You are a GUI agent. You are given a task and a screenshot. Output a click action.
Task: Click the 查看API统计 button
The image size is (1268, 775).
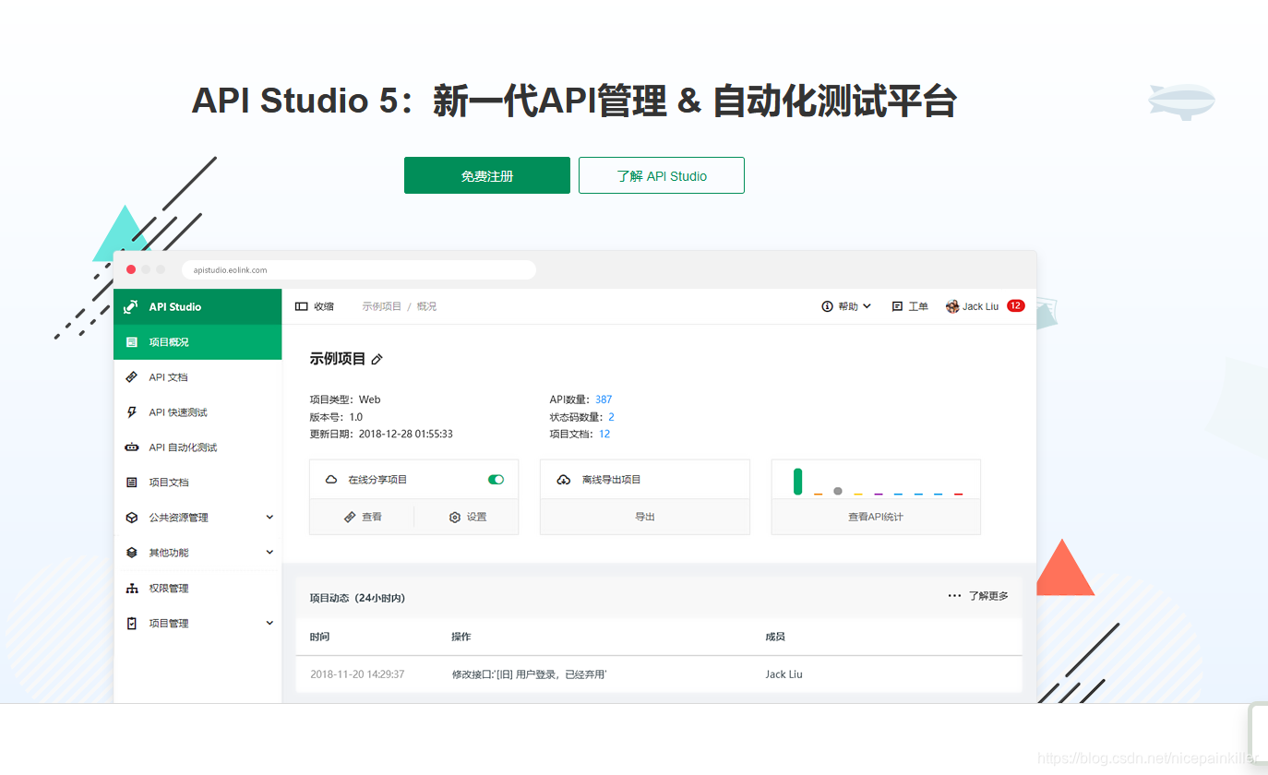point(876,517)
